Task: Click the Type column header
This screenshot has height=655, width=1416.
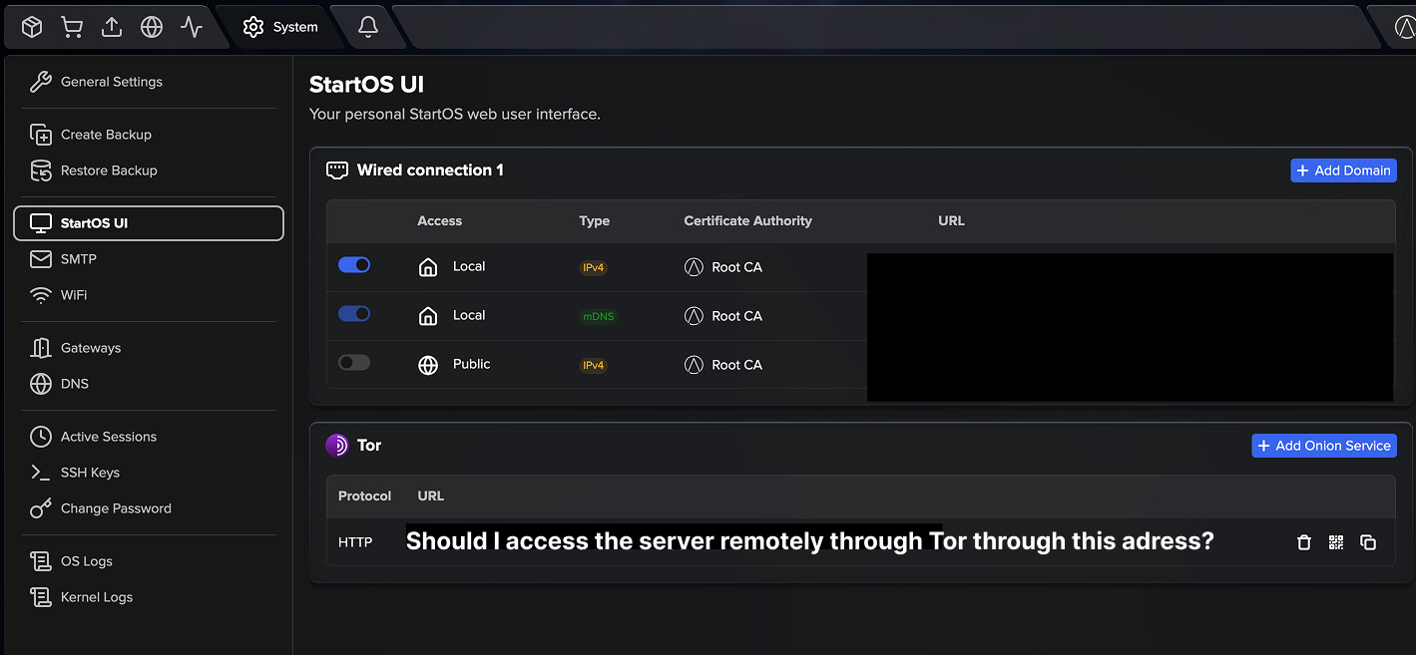Action: pyautogui.click(x=595, y=221)
